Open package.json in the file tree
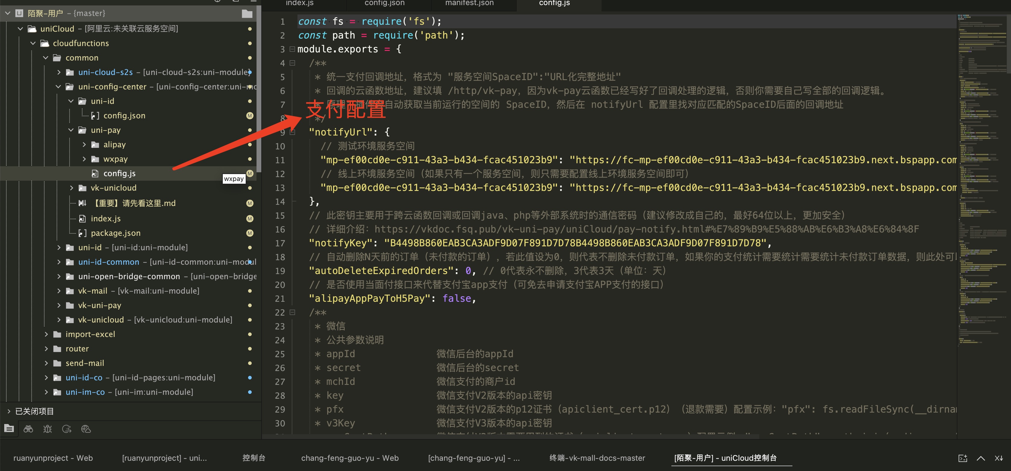Viewport: 1011px width, 471px height. point(115,233)
